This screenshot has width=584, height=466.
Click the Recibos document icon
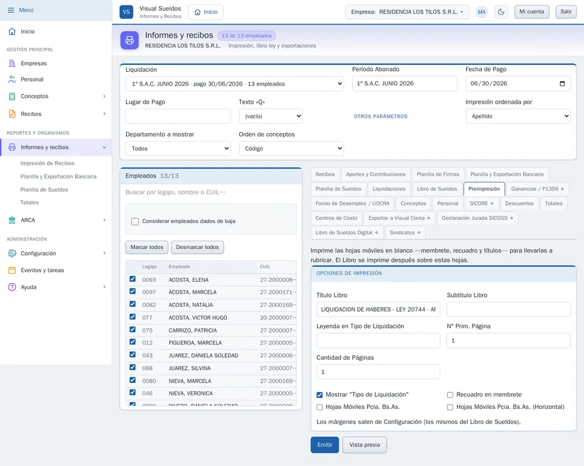click(x=12, y=114)
